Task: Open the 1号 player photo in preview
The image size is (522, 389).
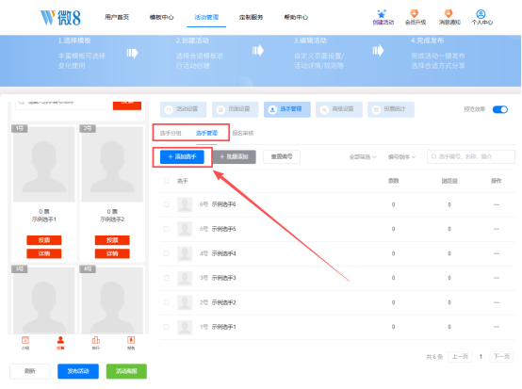Action: click(x=44, y=164)
